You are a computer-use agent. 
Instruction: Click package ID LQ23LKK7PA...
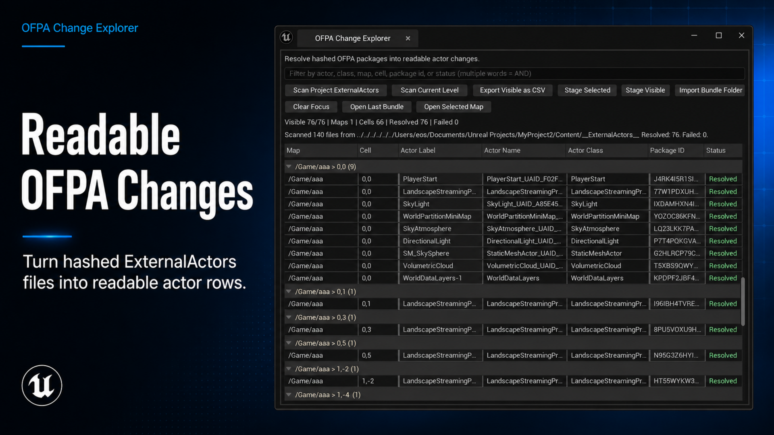pos(677,228)
